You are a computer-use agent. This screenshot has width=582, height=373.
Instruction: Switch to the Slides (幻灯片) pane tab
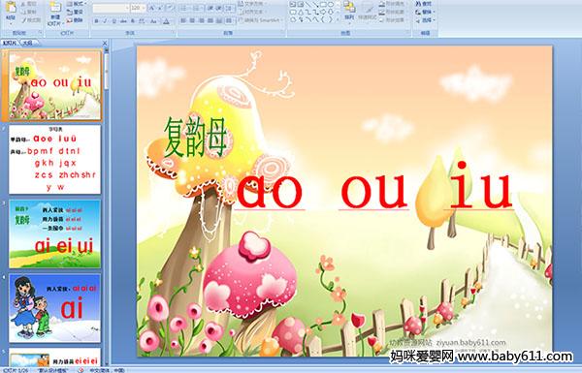pos(10,43)
